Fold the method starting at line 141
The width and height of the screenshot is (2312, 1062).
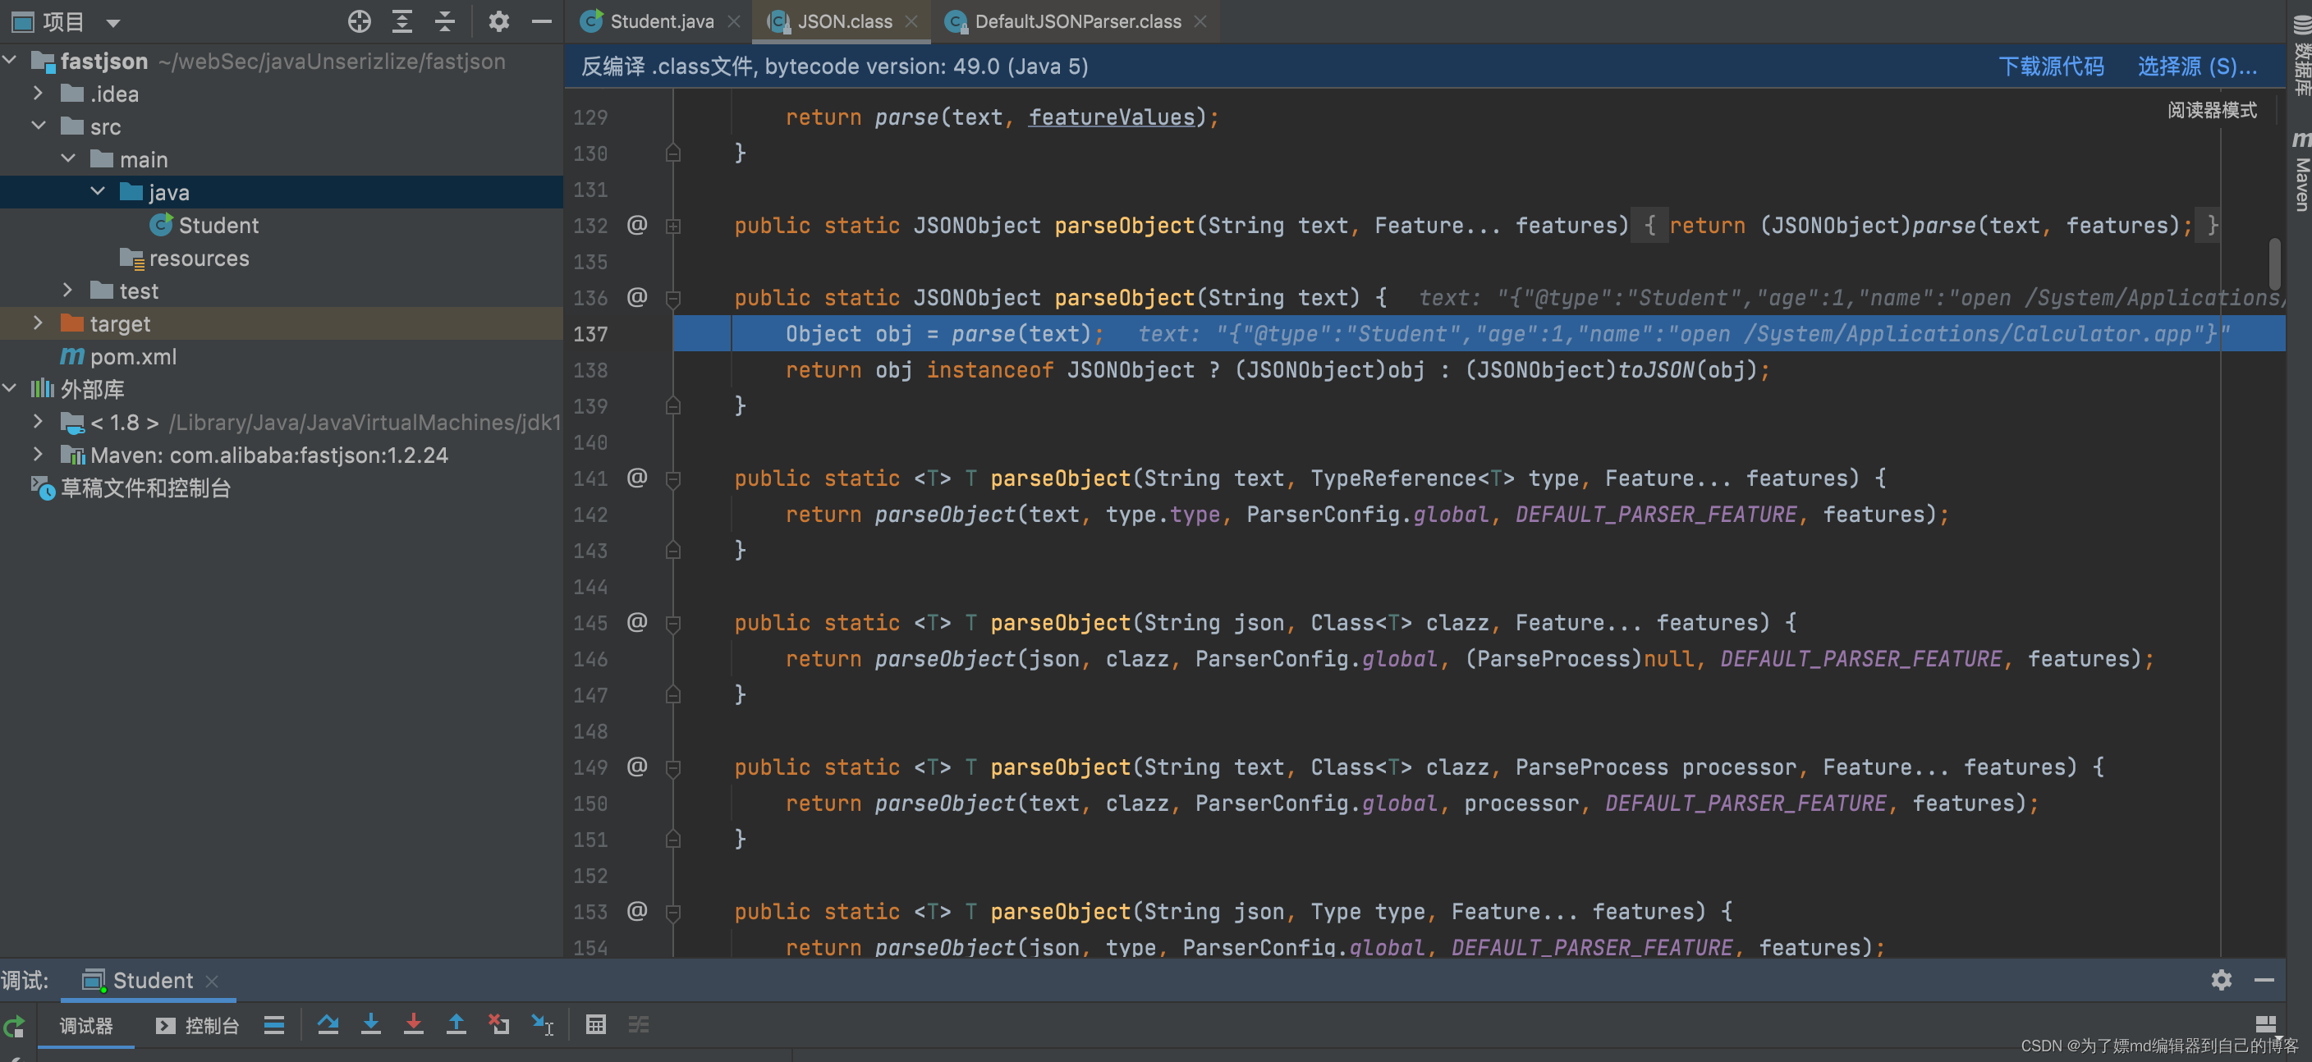click(673, 479)
